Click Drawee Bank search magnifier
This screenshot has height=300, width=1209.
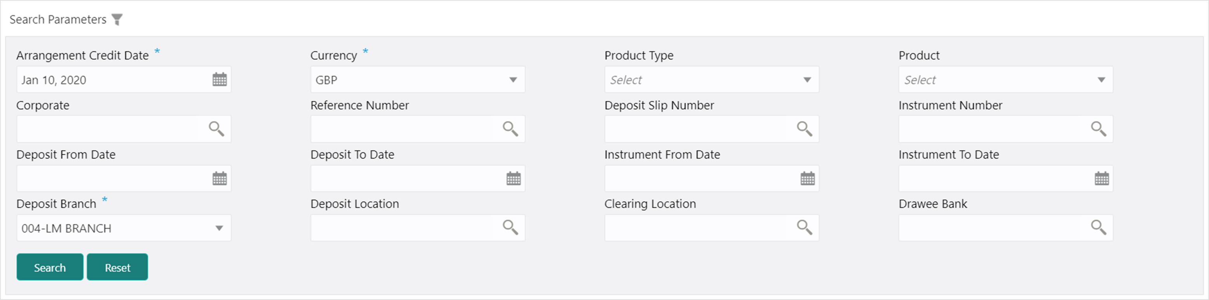[1099, 228]
